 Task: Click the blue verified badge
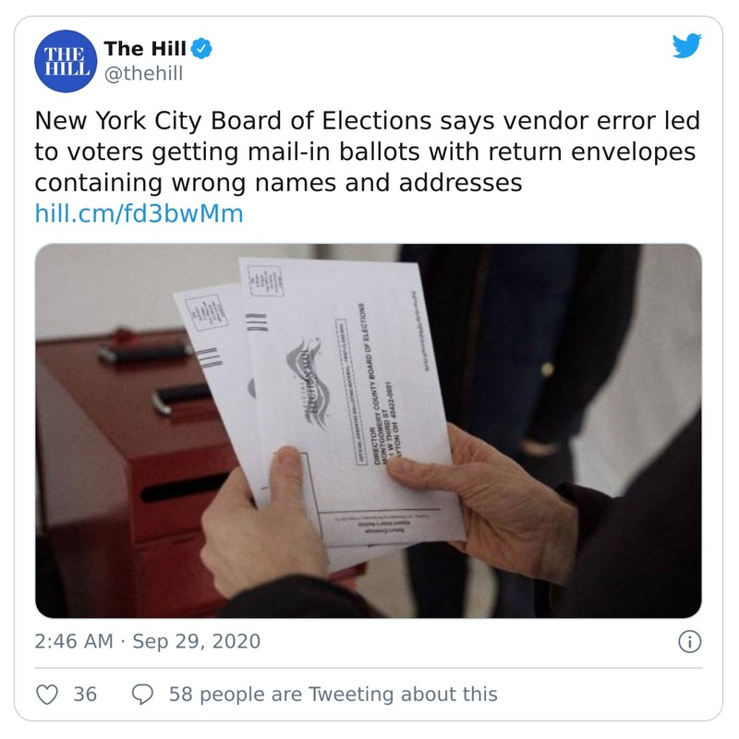(x=201, y=49)
